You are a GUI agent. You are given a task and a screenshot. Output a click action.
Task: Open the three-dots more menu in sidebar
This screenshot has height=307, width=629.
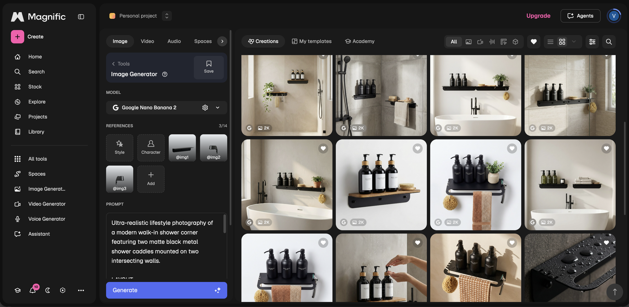coord(81,290)
